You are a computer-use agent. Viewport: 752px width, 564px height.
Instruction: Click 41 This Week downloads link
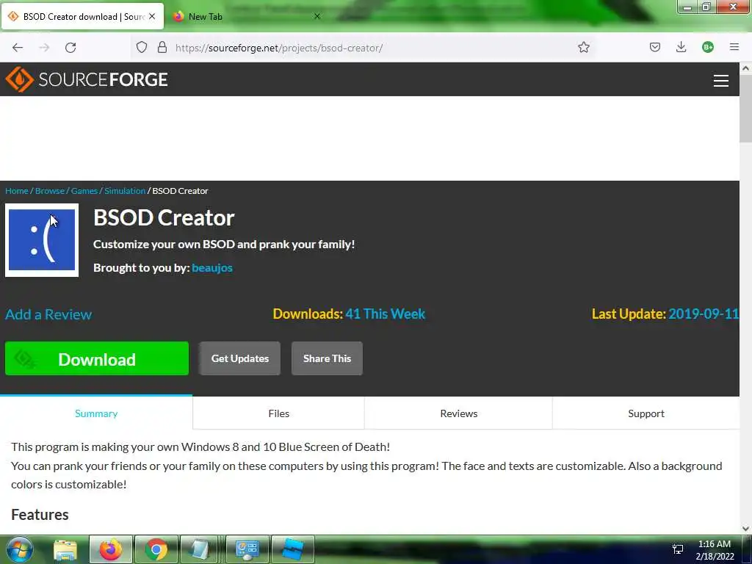[x=385, y=314]
